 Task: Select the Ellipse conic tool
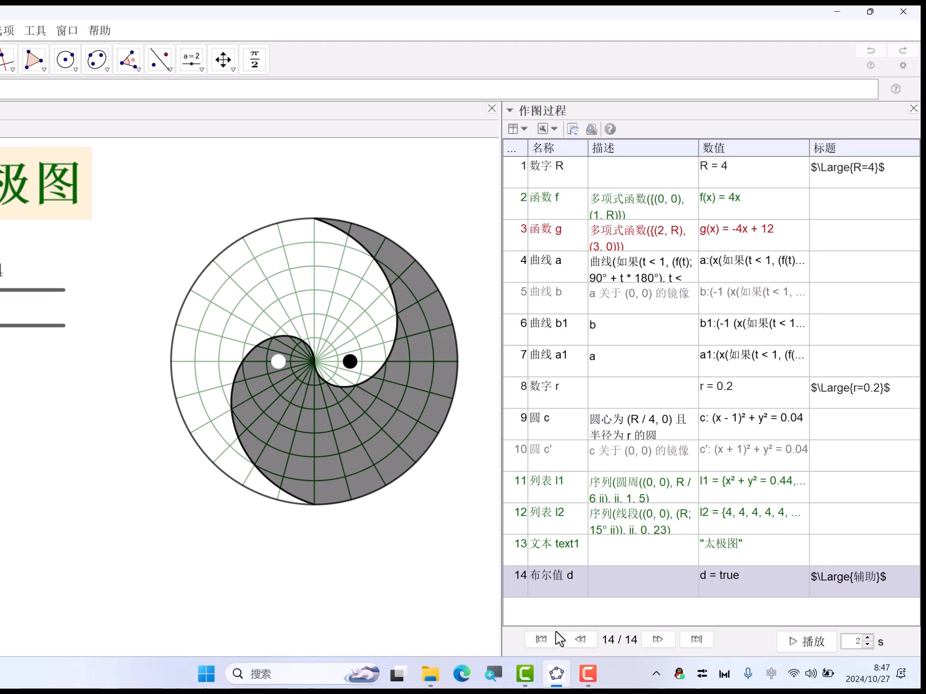coord(97,59)
